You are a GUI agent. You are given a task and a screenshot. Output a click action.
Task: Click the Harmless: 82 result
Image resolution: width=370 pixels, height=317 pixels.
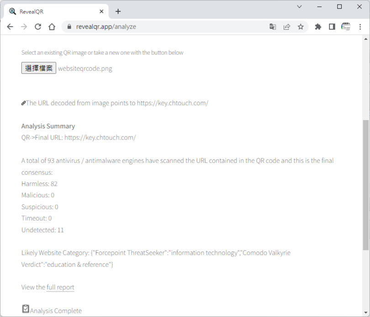tap(39, 184)
